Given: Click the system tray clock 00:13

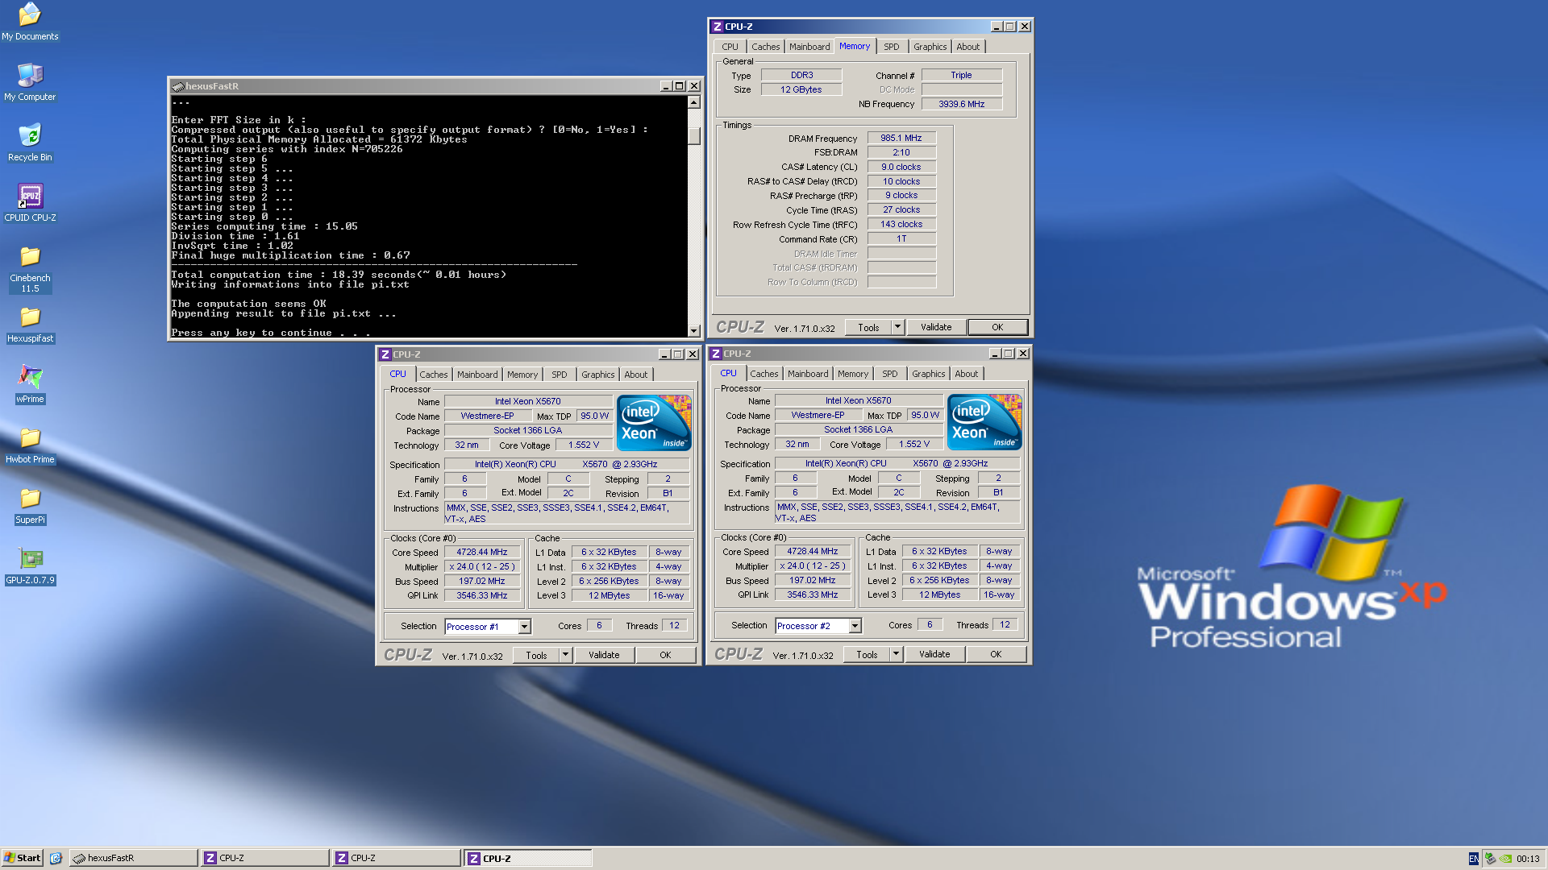Looking at the screenshot, I should 1528,859.
